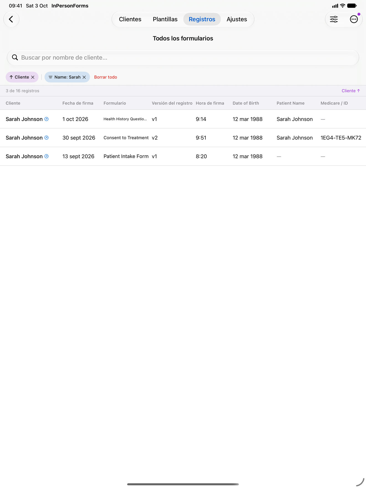366x488 pixels.
Task: Click the 9:14 signing time
Action: point(201,119)
